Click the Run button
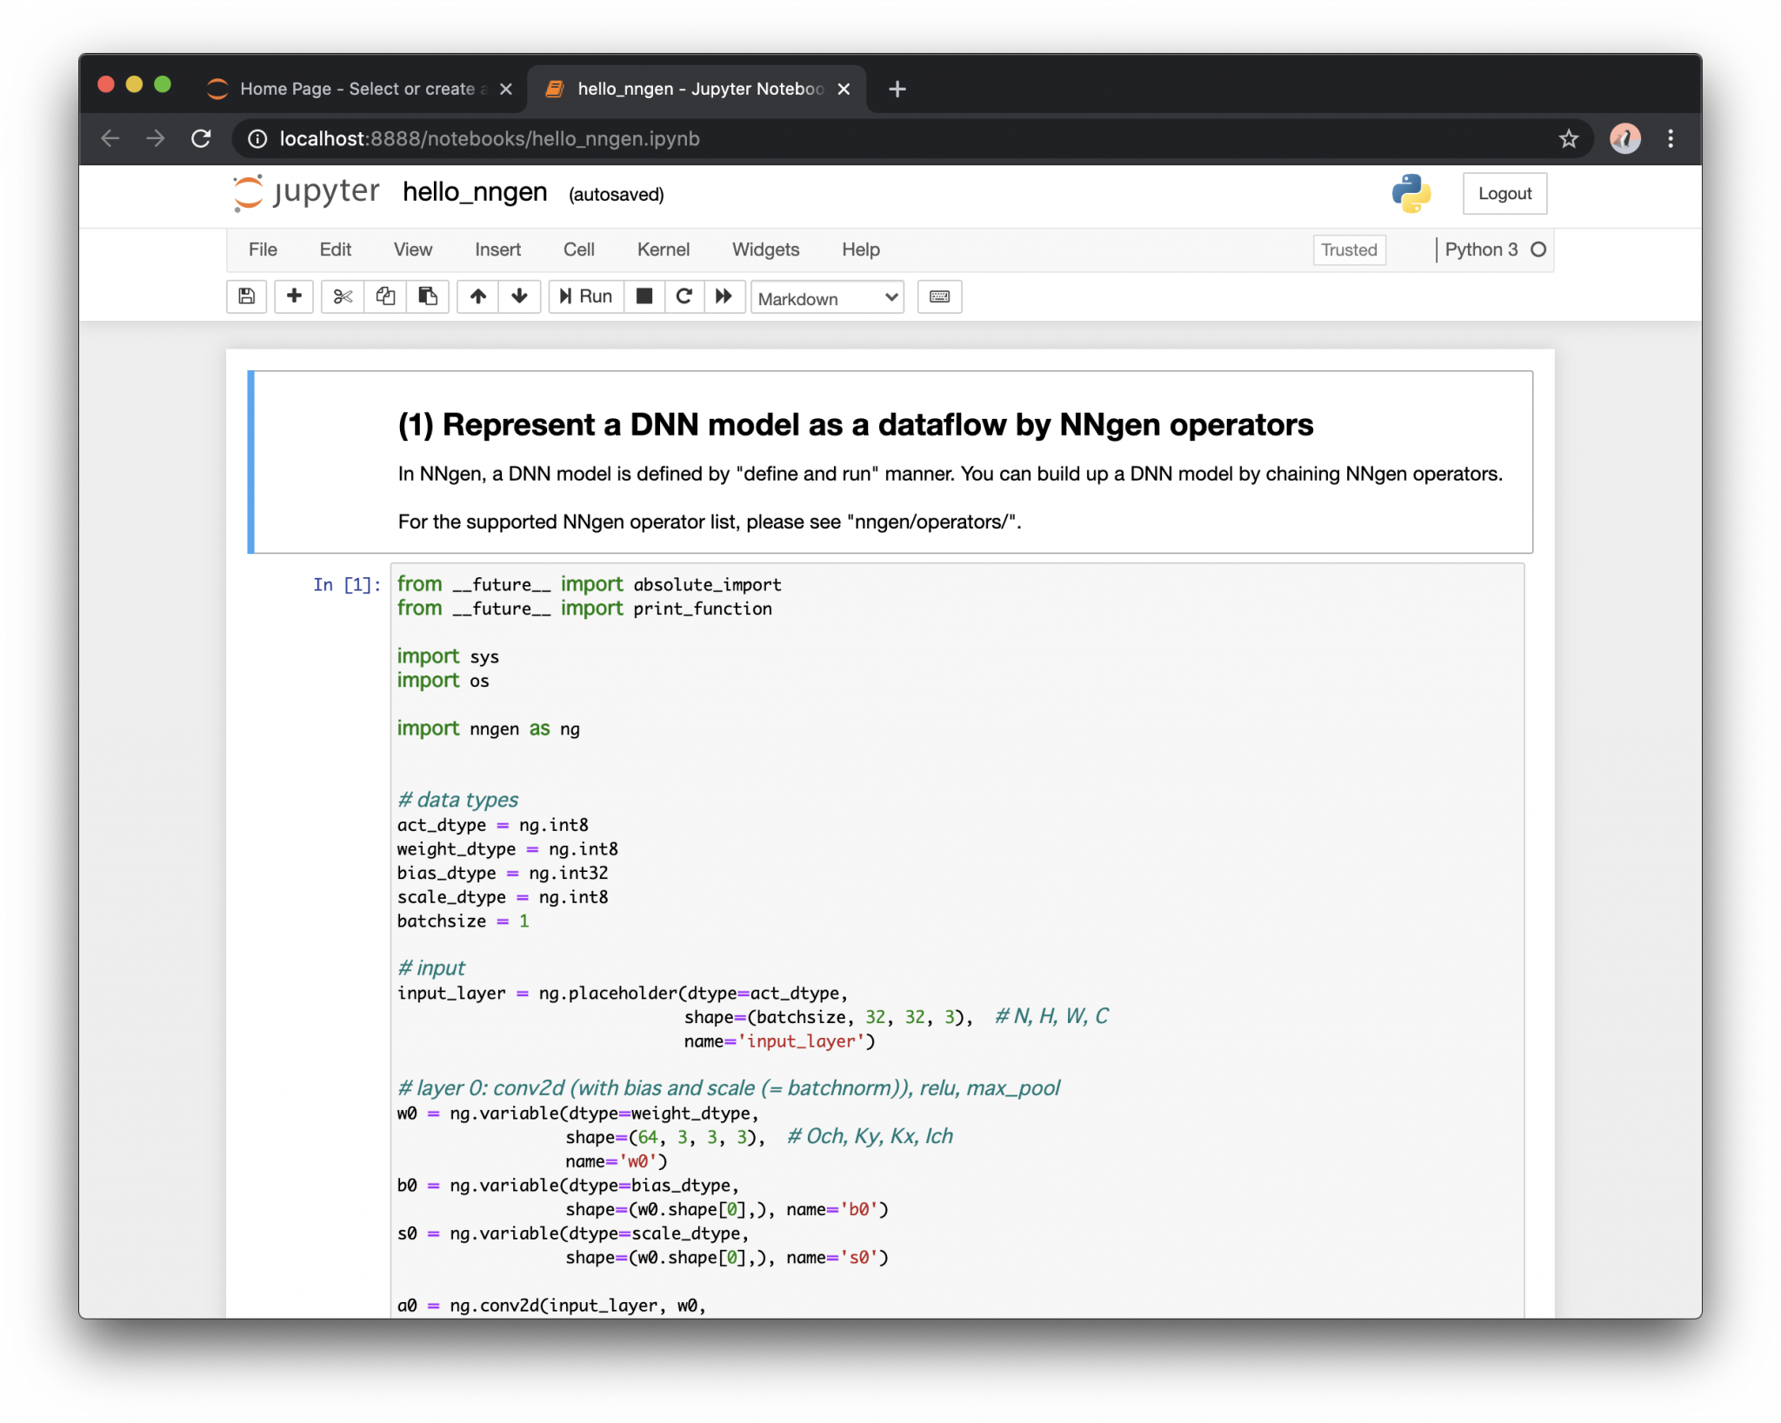The height and width of the screenshot is (1423, 1781). [x=586, y=296]
